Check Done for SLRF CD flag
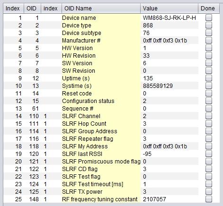This screenshot has height=206, width=223. pos(209,169)
